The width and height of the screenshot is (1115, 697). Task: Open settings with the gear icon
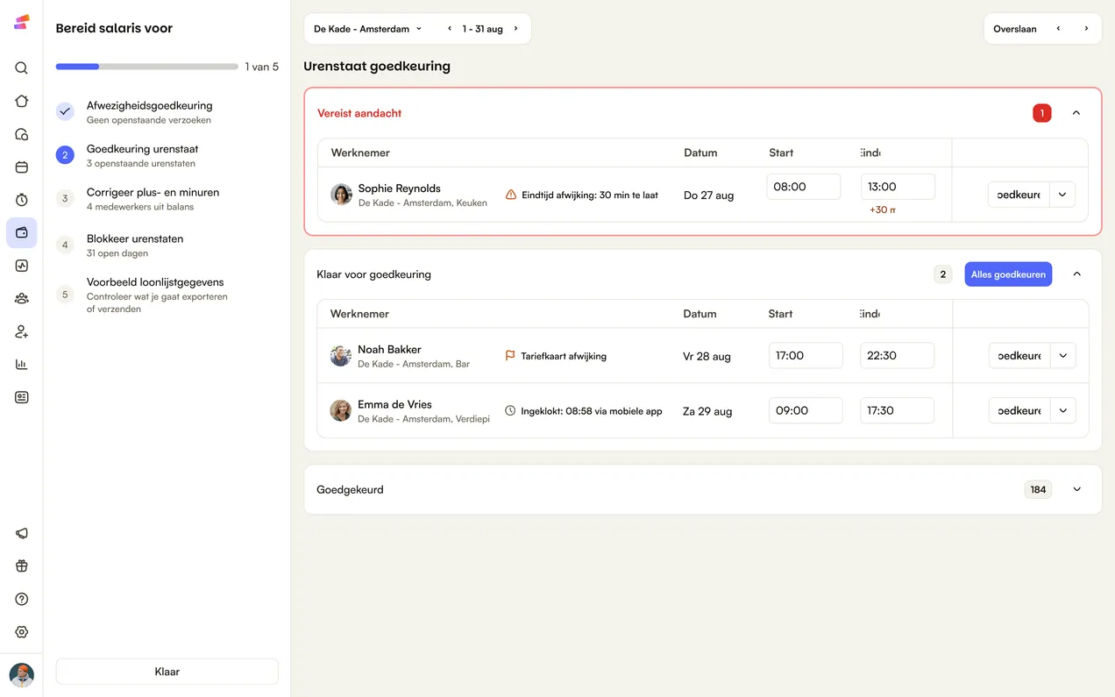coord(22,632)
